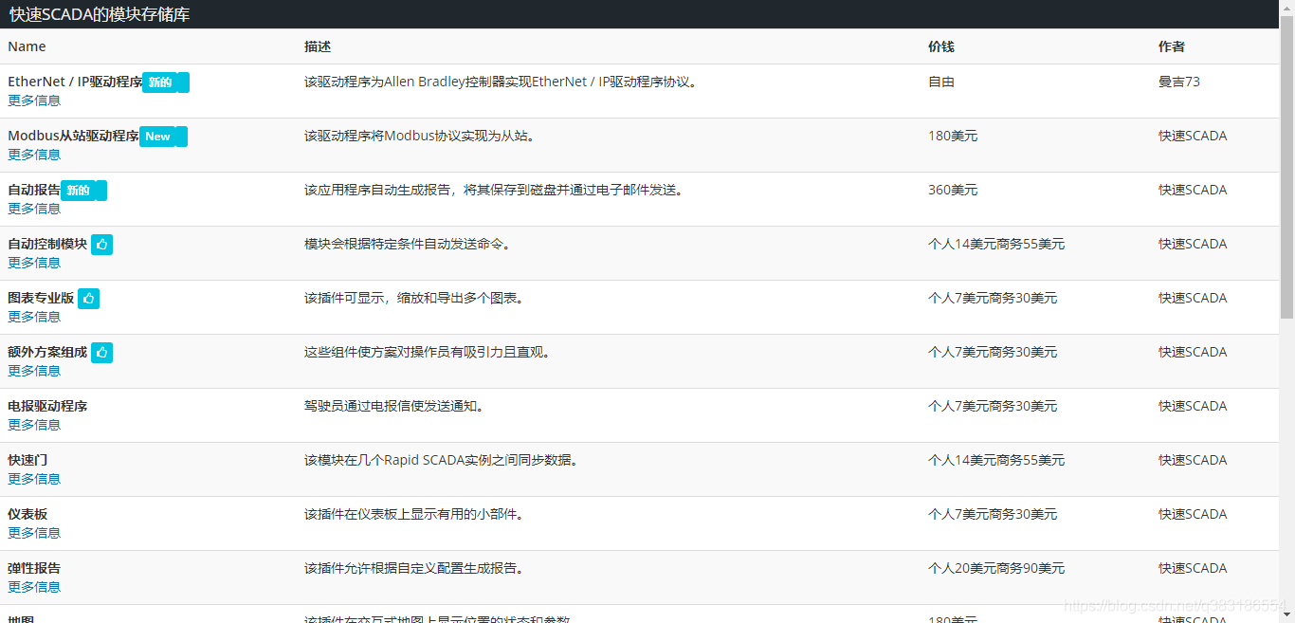Viewport: 1295px width, 623px height.
Task: Click the 描述 column header
Action: coord(318,46)
